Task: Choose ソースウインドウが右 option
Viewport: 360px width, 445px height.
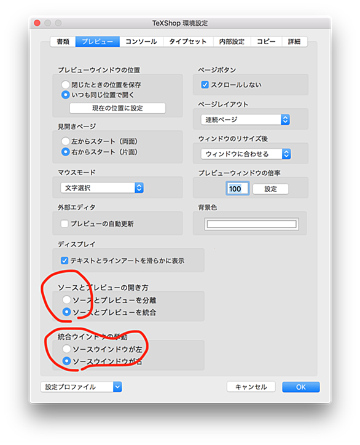Action: [x=66, y=361]
